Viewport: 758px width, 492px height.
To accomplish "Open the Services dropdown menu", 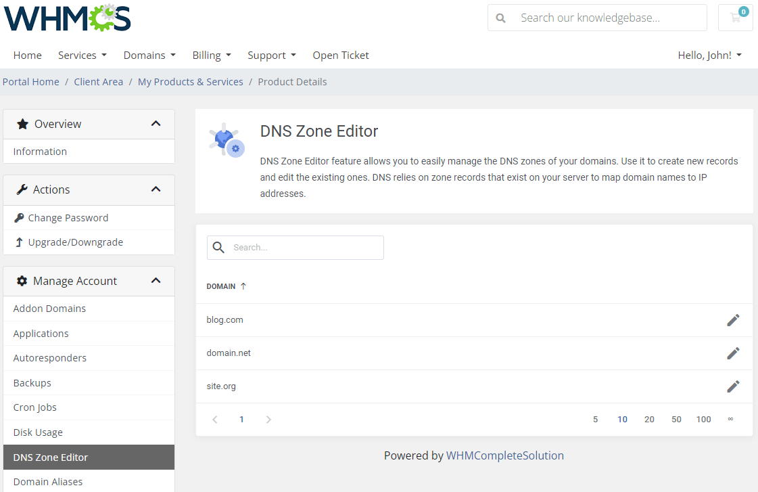I will pos(82,55).
